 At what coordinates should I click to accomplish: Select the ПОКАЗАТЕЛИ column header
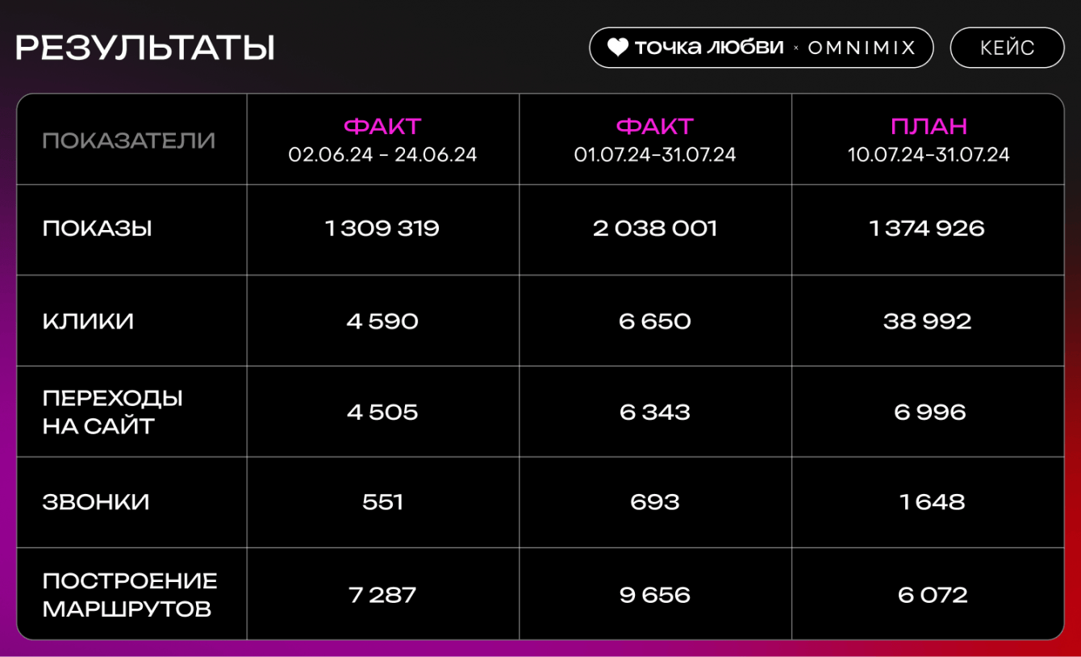point(129,140)
